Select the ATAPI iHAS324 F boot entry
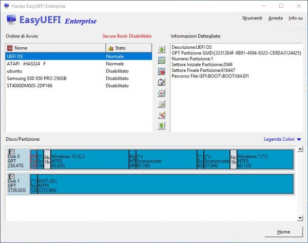The image size is (308, 243). point(79,64)
